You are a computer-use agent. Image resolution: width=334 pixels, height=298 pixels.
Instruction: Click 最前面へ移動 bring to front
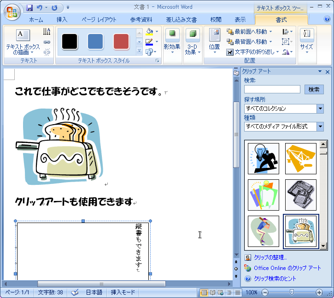tap(249, 32)
